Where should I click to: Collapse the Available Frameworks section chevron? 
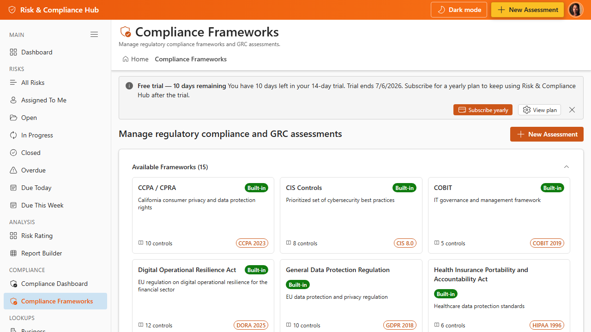click(567, 167)
